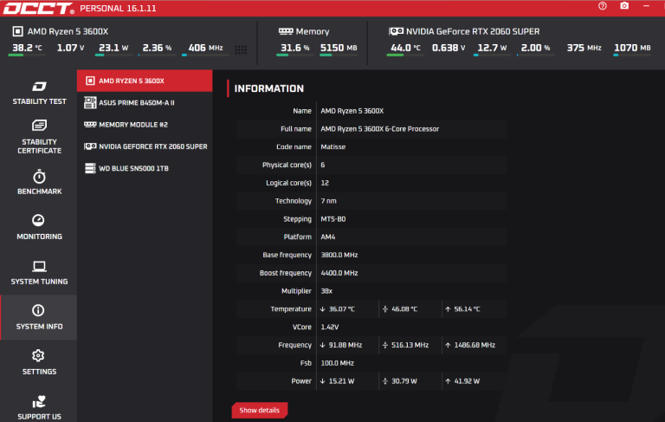Click the Memory 5150 MB readout
Viewport: 665px width, 422px height.
(339, 48)
